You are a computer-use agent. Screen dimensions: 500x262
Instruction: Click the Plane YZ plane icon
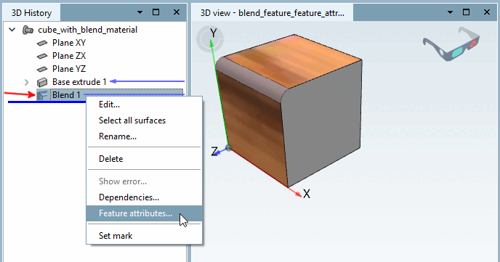coord(42,69)
